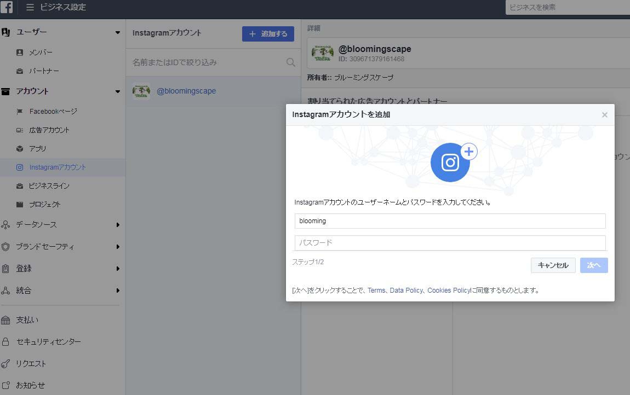The height and width of the screenshot is (395, 630).
Task: Click the bloomingscape thumbnail in the account list
Action: 141,91
